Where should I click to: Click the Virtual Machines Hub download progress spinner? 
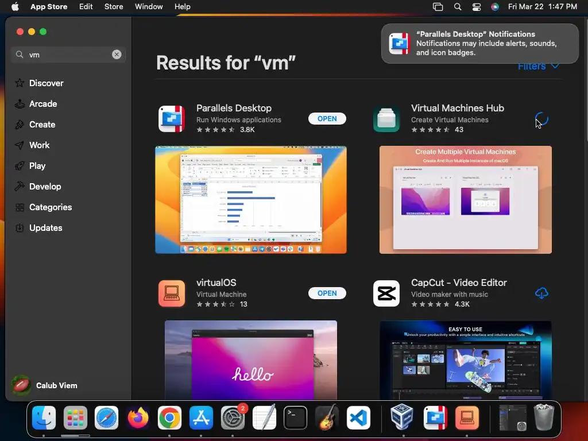541,119
